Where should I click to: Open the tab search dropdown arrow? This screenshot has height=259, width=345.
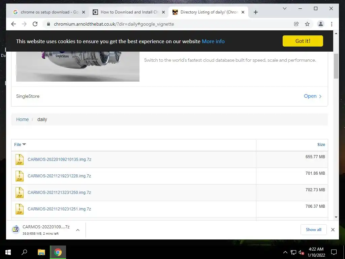pos(284,8)
